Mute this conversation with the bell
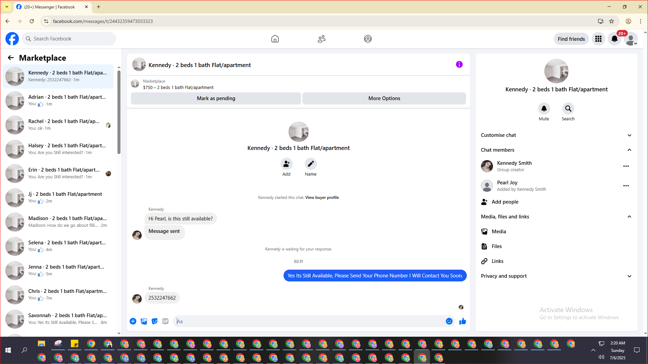The width and height of the screenshot is (648, 364). [544, 109]
